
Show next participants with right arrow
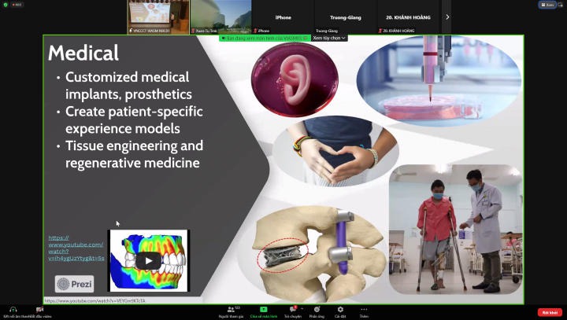coord(447,17)
